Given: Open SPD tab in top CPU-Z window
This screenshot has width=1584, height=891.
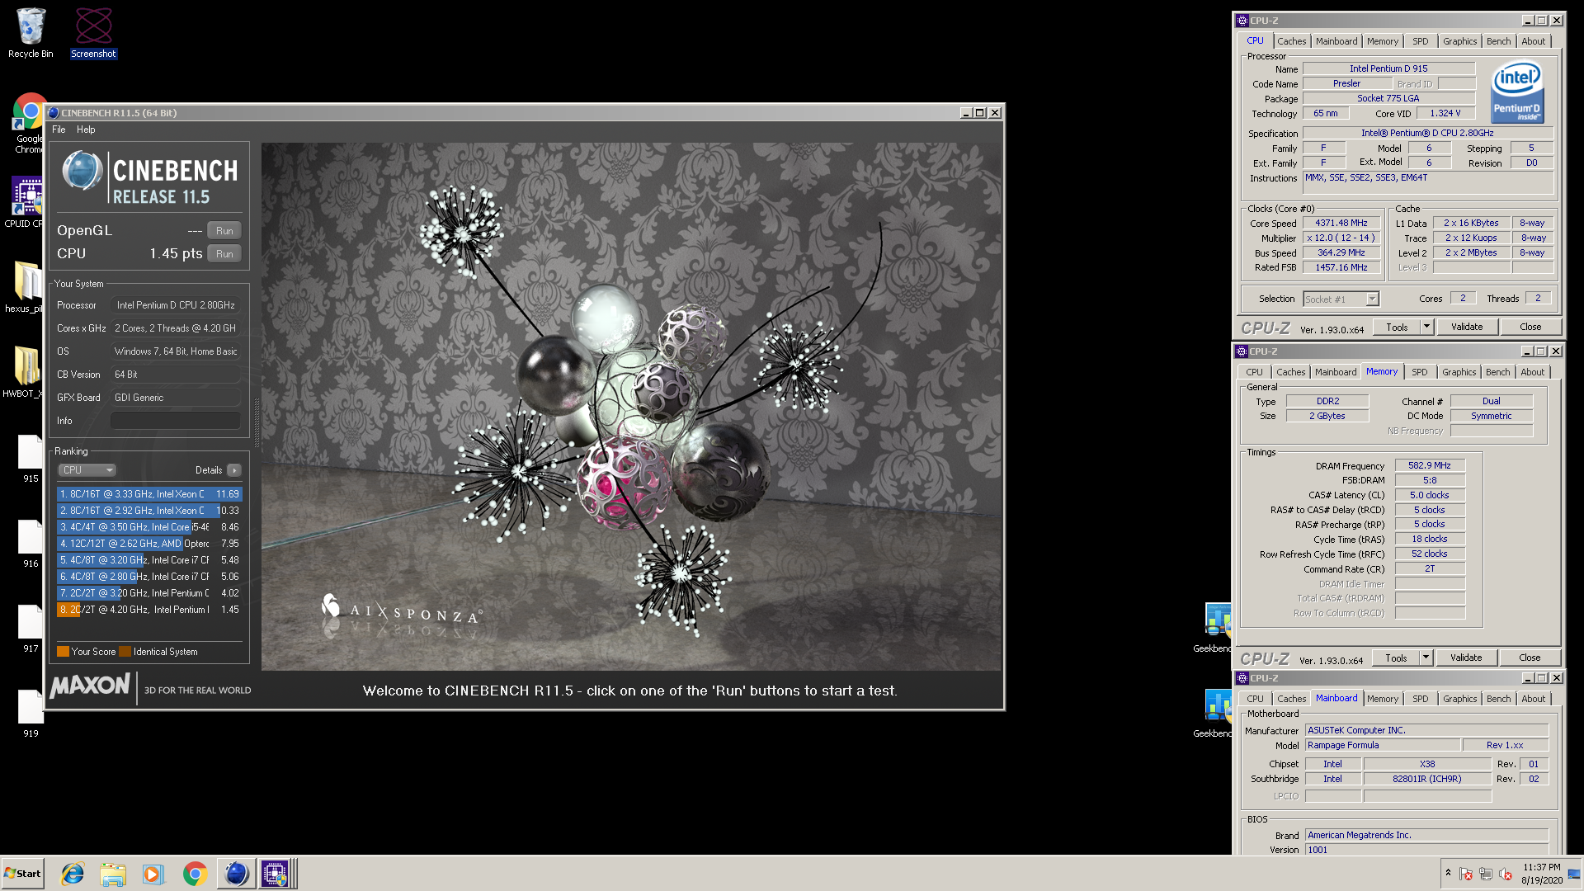Looking at the screenshot, I should coord(1420,41).
